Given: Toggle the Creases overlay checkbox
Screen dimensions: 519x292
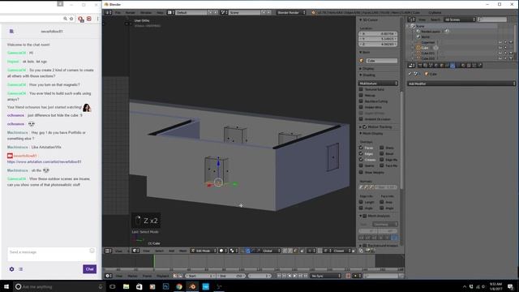Looking at the screenshot, I should click(x=361, y=160).
